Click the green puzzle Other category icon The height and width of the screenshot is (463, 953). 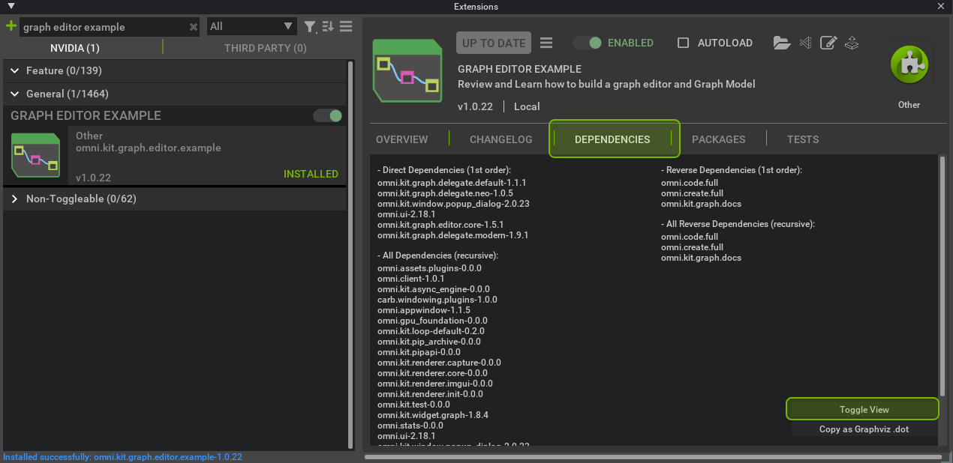(x=909, y=65)
